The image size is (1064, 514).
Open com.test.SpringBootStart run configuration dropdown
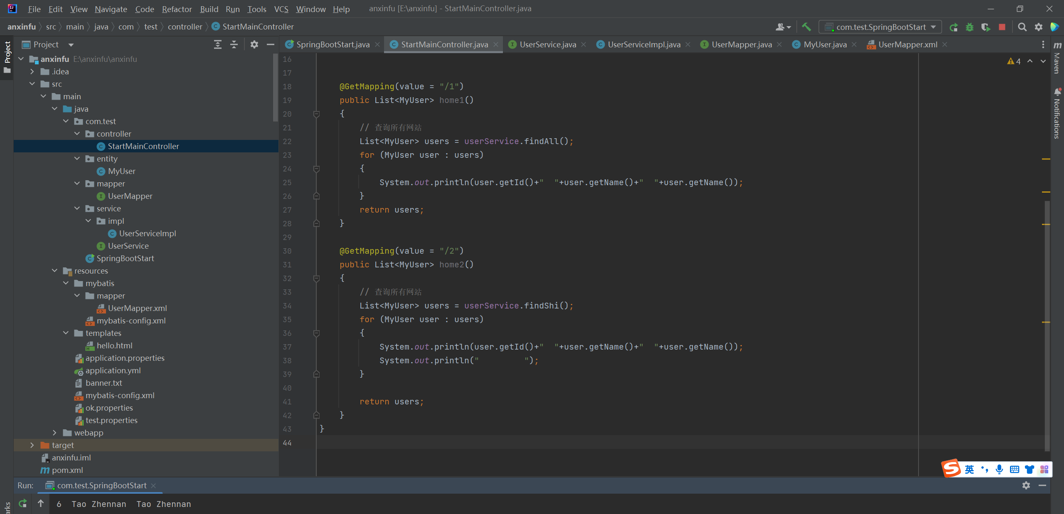[x=880, y=27]
